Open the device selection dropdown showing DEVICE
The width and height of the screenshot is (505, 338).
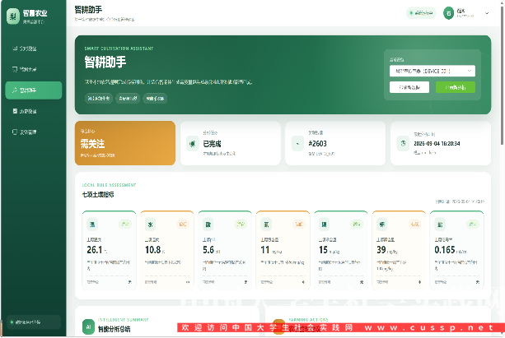[x=433, y=71]
